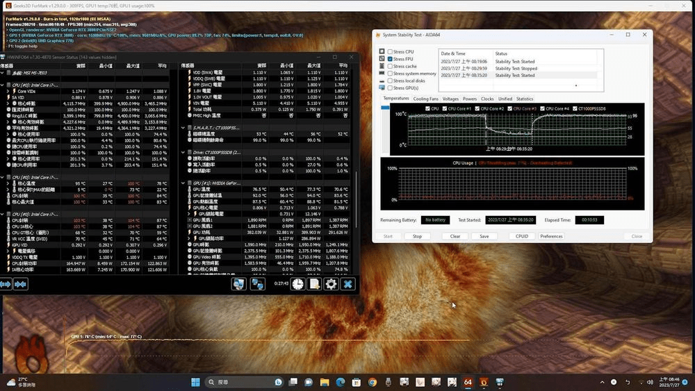Screen dimensions: 695x391
Task: Close HWiNFO sensors with blue X icon
Action: pyautogui.click(x=348, y=284)
